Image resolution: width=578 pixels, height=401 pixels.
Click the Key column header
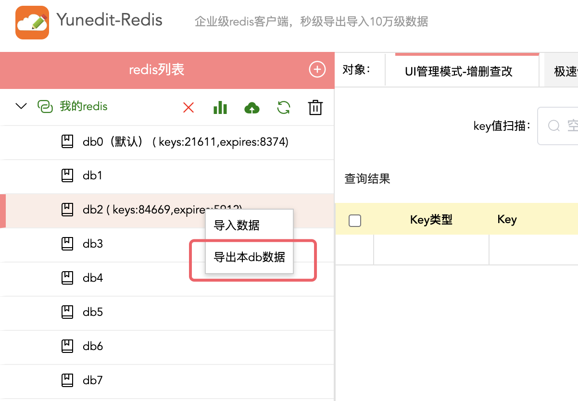(x=507, y=220)
